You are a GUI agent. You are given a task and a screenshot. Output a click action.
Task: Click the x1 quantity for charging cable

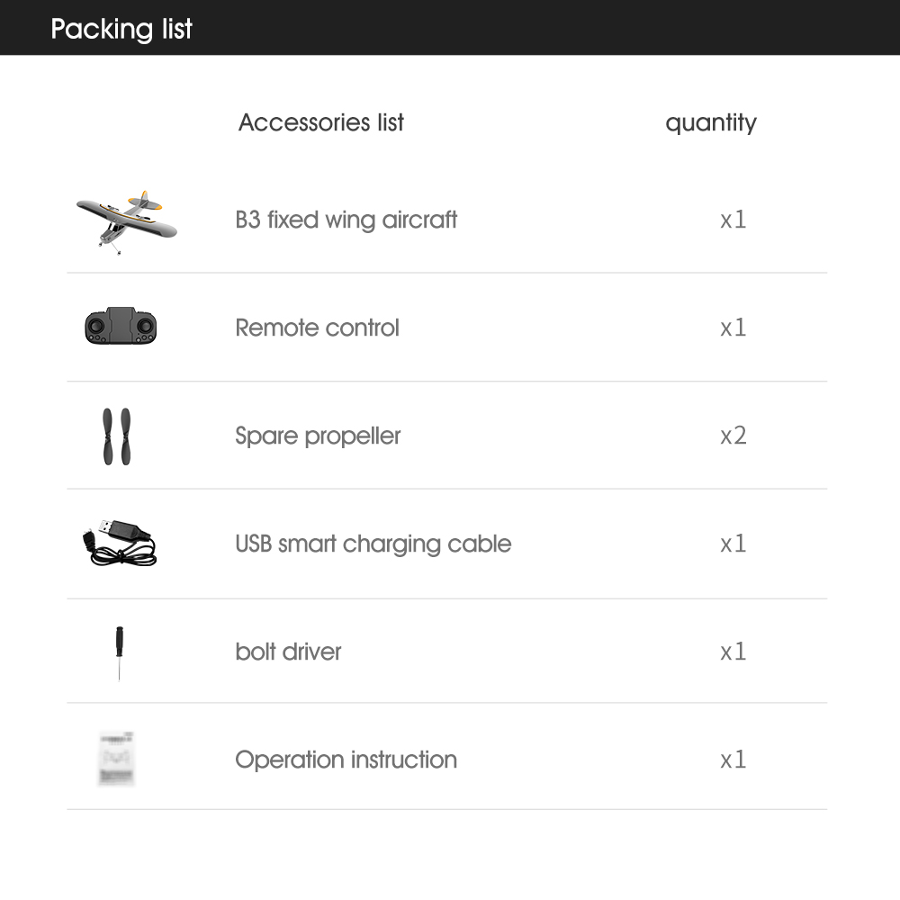[733, 544]
